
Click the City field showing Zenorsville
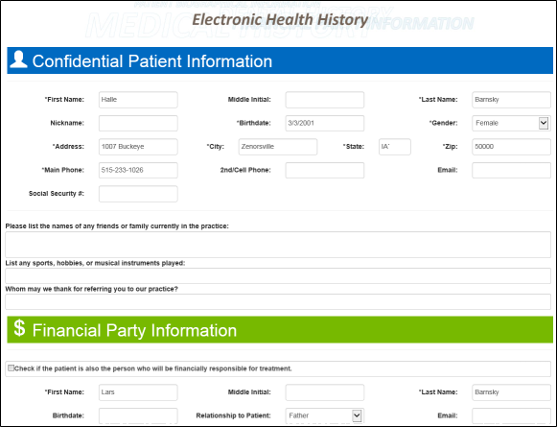pos(278,147)
